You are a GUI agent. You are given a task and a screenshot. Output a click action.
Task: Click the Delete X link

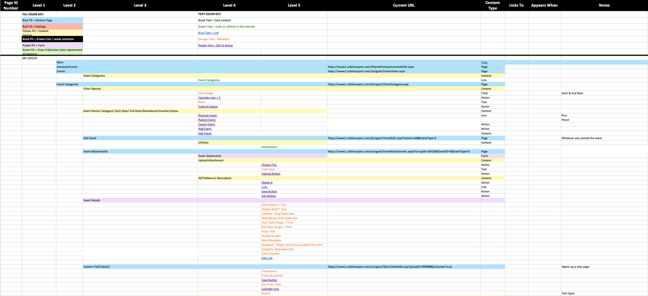coord(267,183)
